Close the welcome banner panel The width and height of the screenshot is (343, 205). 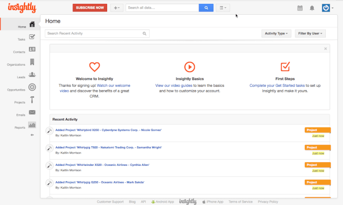[325, 49]
